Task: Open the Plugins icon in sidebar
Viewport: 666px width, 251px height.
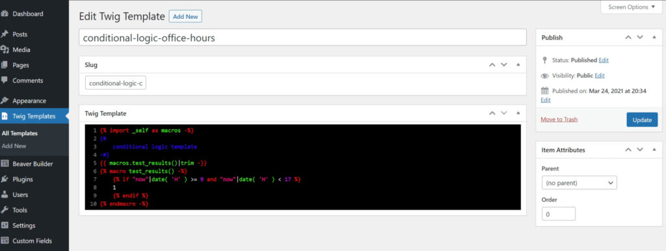Action: pyautogui.click(x=5, y=179)
